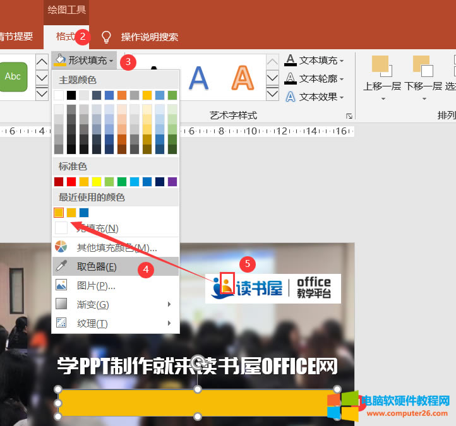Viewport: 456px width, 426px height.
Task: Open the Shape Fill dropdown arrow
Action: click(112, 61)
